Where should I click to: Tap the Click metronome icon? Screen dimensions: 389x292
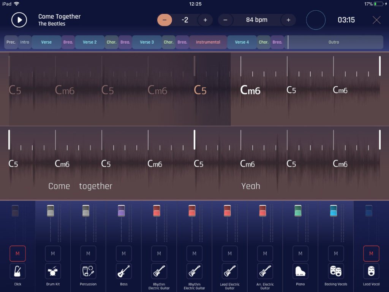pos(17,271)
